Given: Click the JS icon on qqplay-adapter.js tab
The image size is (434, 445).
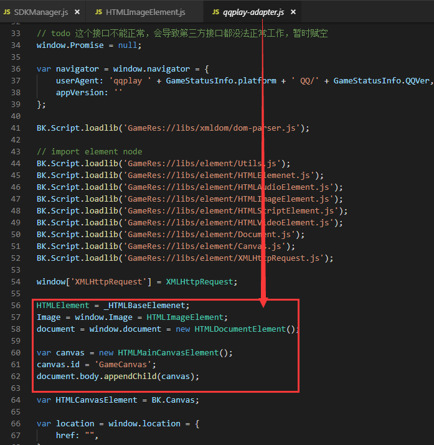Looking at the screenshot, I should tap(215, 12).
